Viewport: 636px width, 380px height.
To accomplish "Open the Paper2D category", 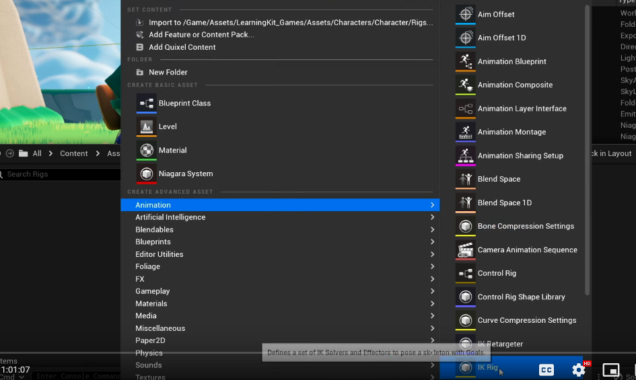I will tap(280, 340).
